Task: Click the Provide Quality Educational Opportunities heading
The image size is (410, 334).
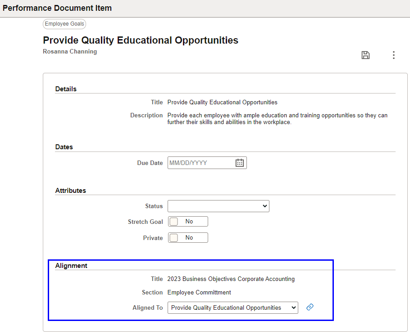Action: point(141,40)
